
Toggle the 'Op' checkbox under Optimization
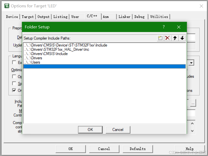tap(14, 76)
